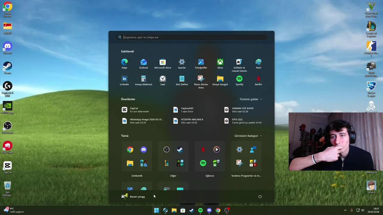Viewport: 383px width, 215px height.
Task: Switch to Steam on the taskbar
Action: [x=191, y=210]
